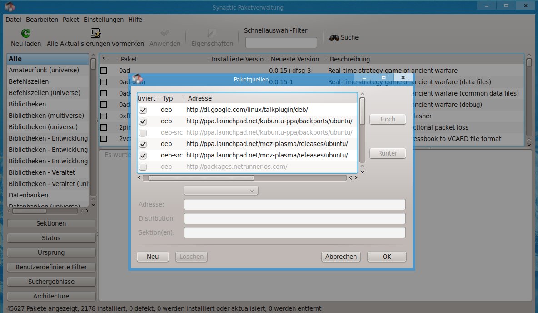Click scroll-down arrow of package table
Screen dimensions: 538x313
click(529, 145)
